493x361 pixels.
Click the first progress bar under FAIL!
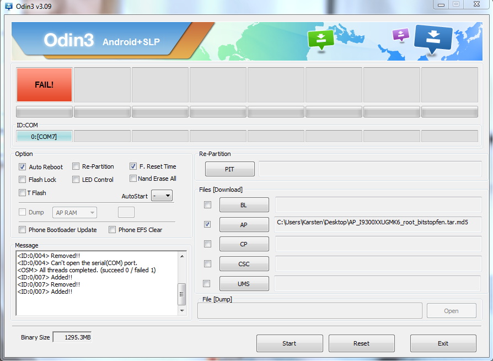point(44,112)
